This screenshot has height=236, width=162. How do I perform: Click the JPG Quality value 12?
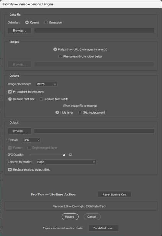coord(70,155)
